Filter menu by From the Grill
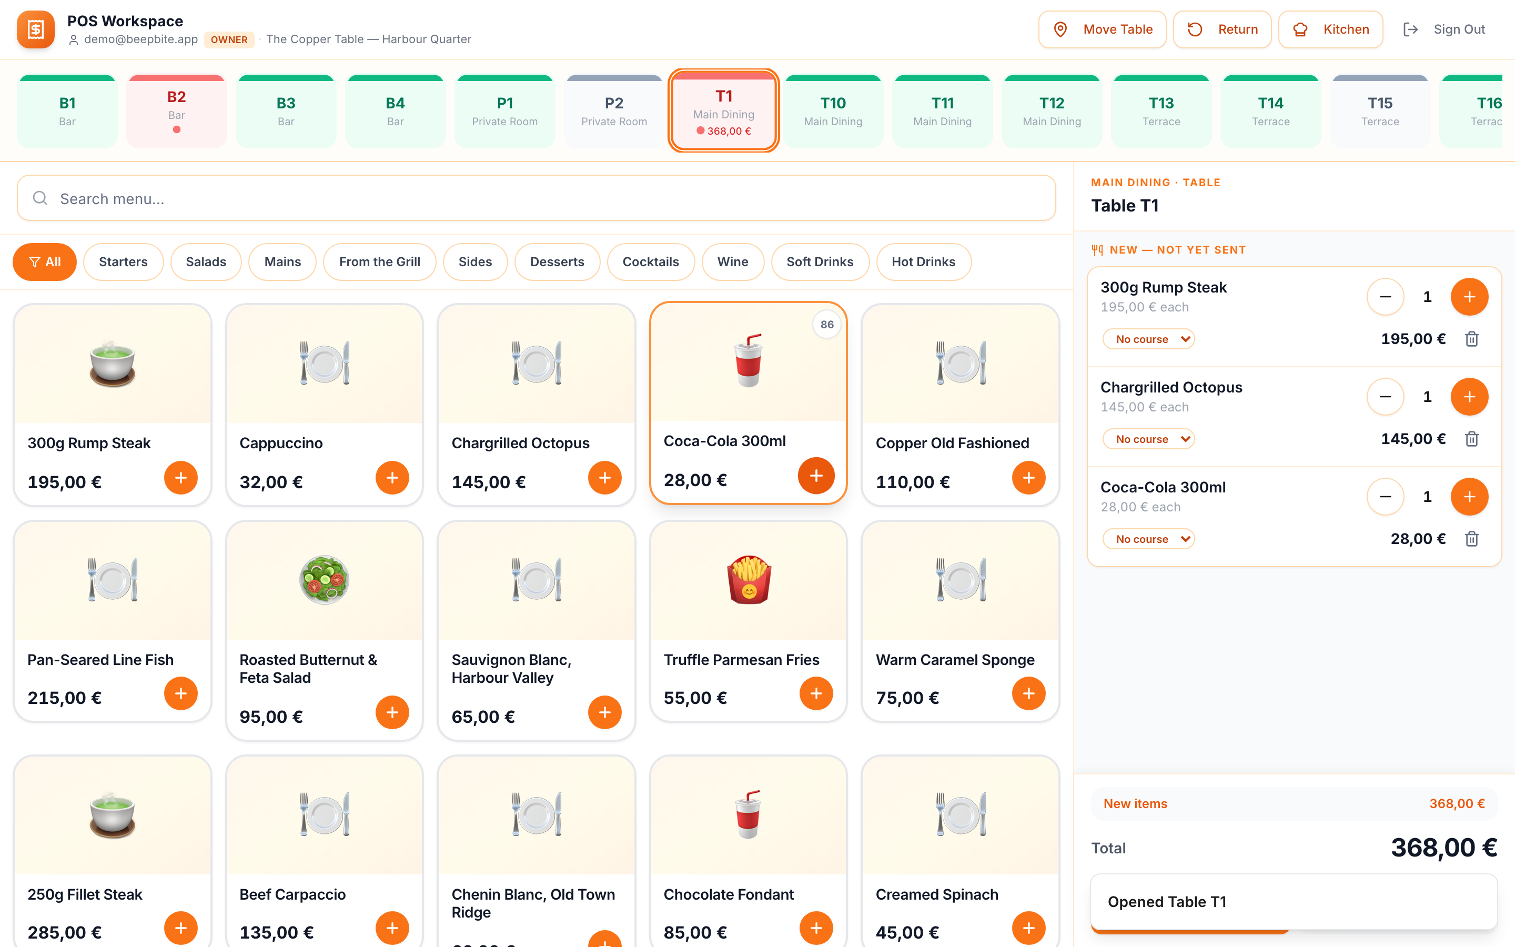 click(379, 262)
